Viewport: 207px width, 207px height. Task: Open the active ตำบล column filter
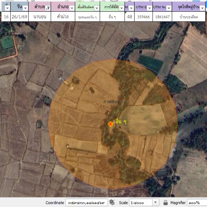pos(48,8)
